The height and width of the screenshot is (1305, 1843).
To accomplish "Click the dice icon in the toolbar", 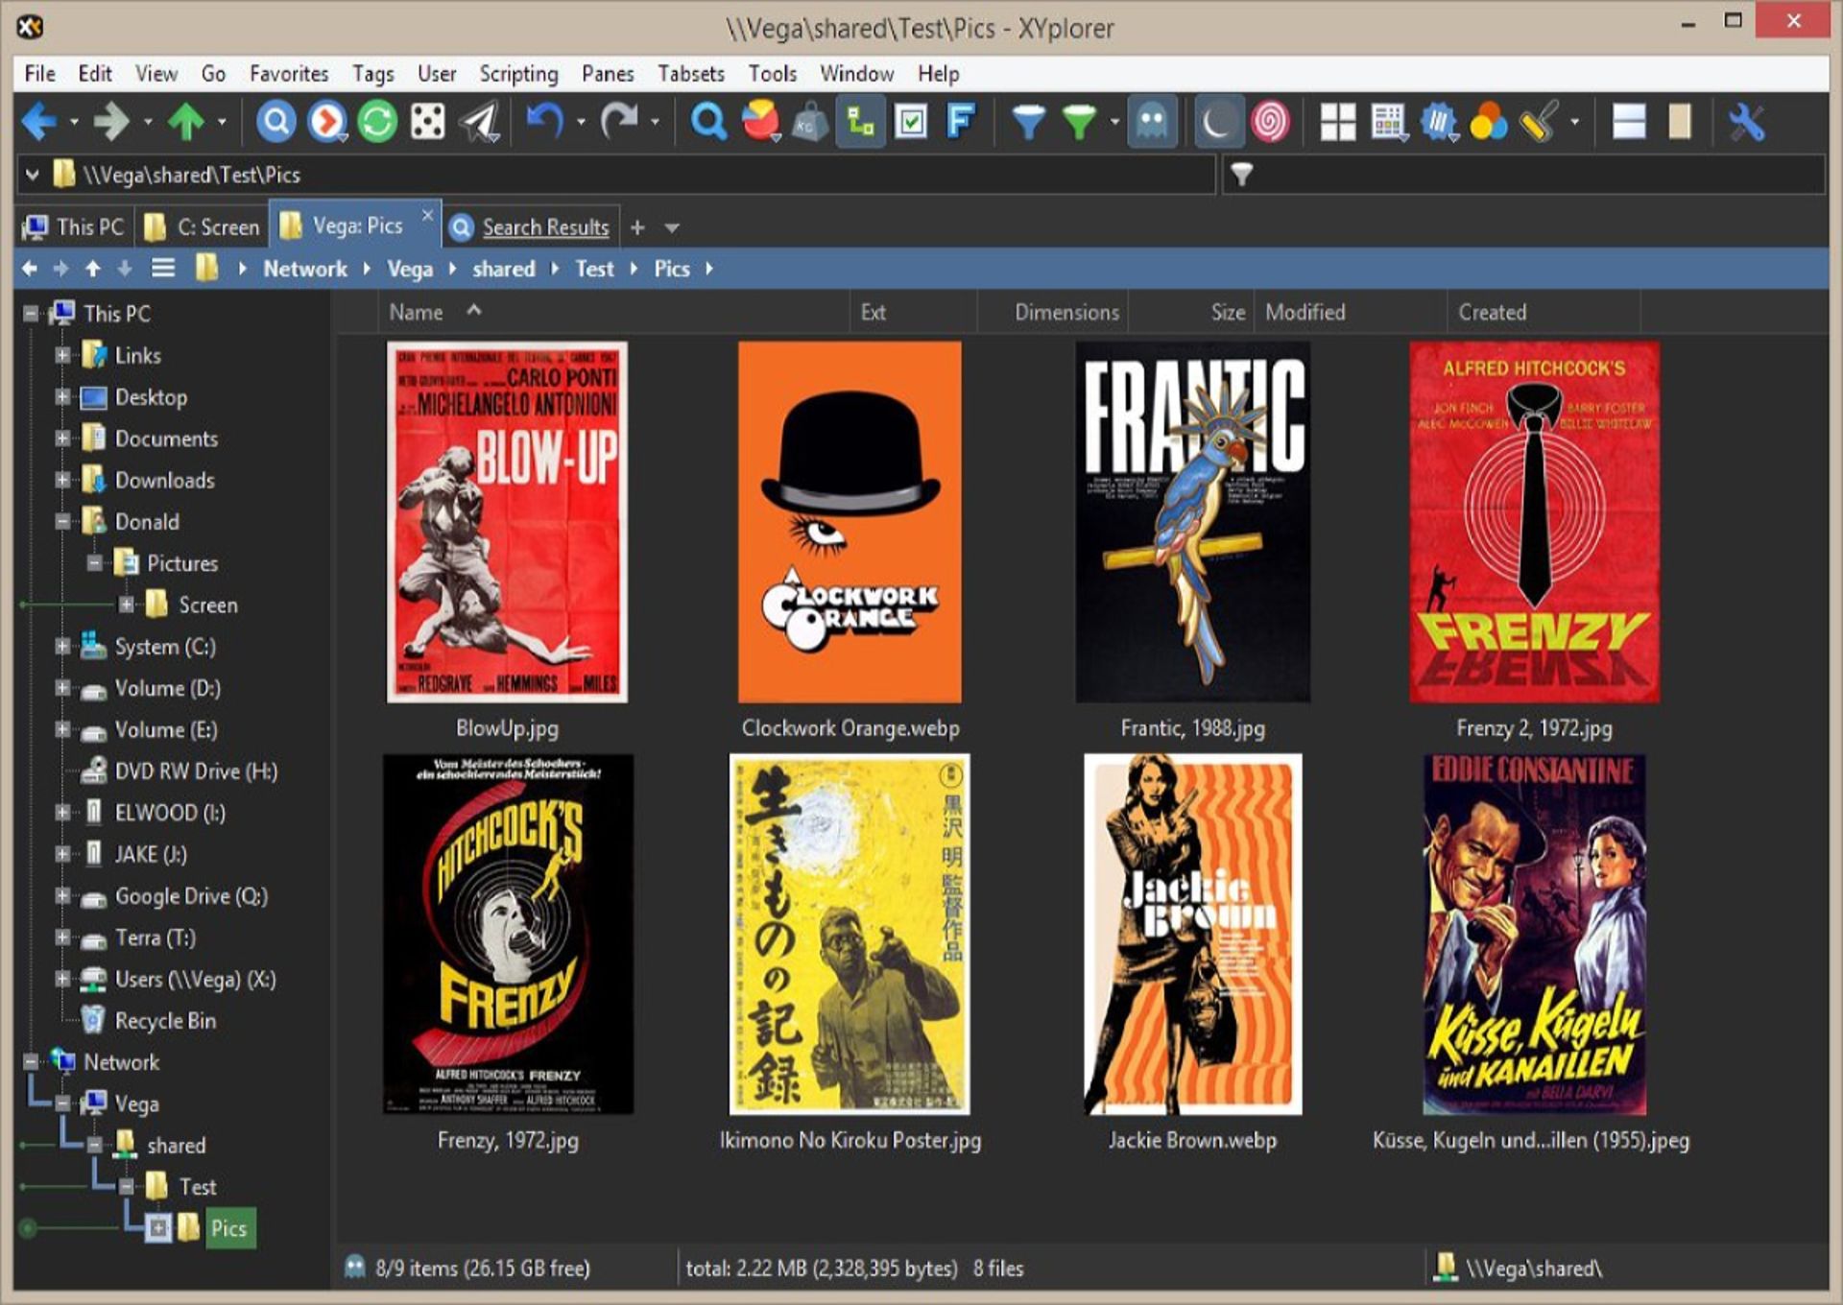I will pos(427,122).
